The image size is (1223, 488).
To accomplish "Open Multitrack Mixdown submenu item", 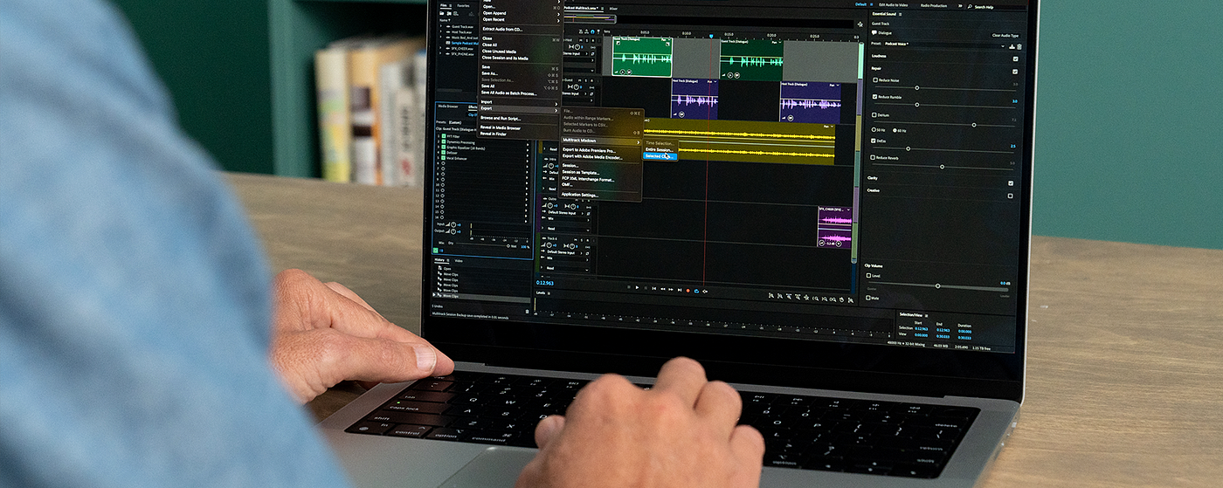I will pos(601,141).
